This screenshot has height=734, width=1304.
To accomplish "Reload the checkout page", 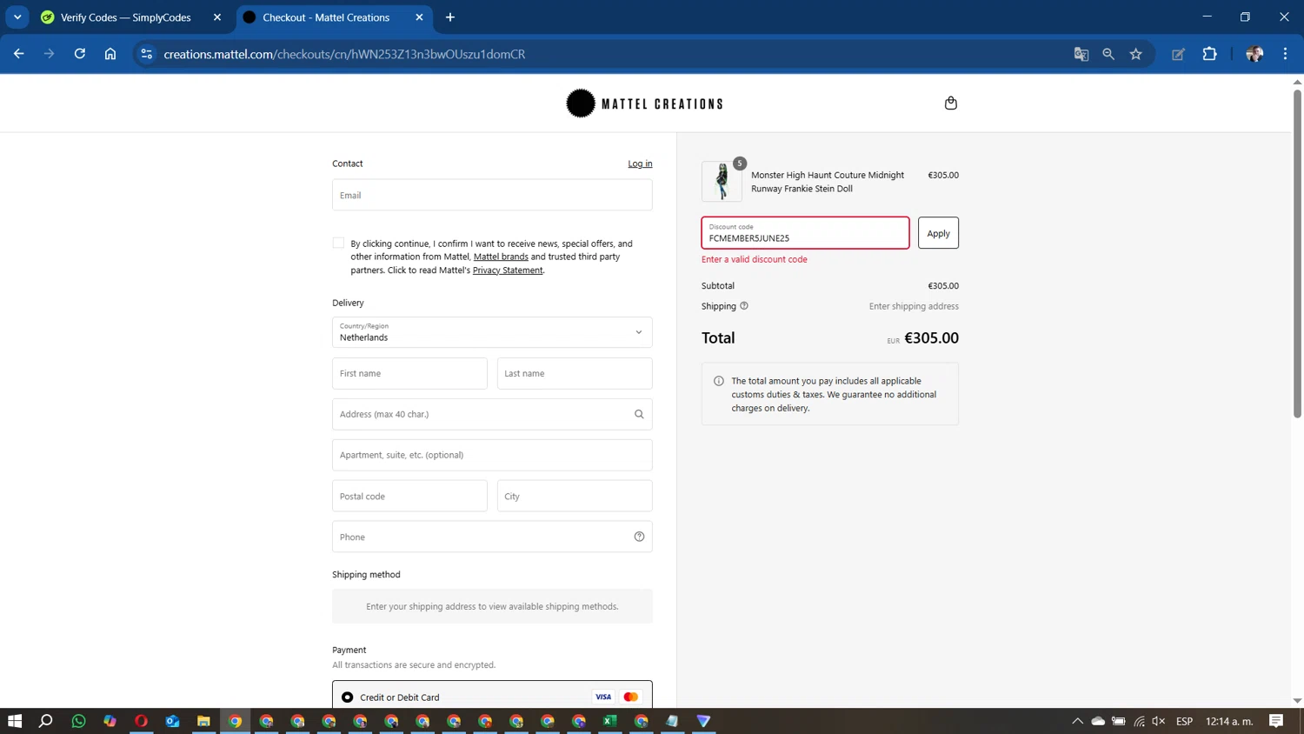I will 80,54.
